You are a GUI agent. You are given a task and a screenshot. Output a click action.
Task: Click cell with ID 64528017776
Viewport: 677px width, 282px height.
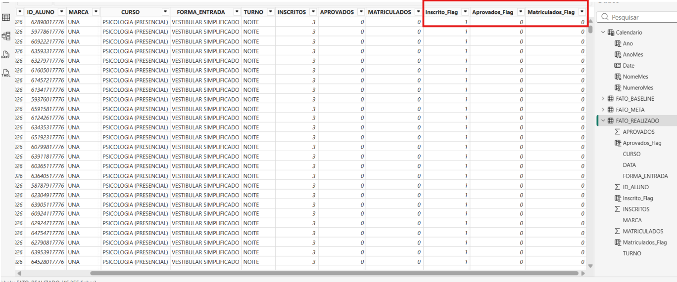(x=45, y=262)
